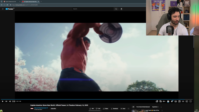Click the system clock in taskbar
This screenshot has width=199, height=112.
coord(197,111)
